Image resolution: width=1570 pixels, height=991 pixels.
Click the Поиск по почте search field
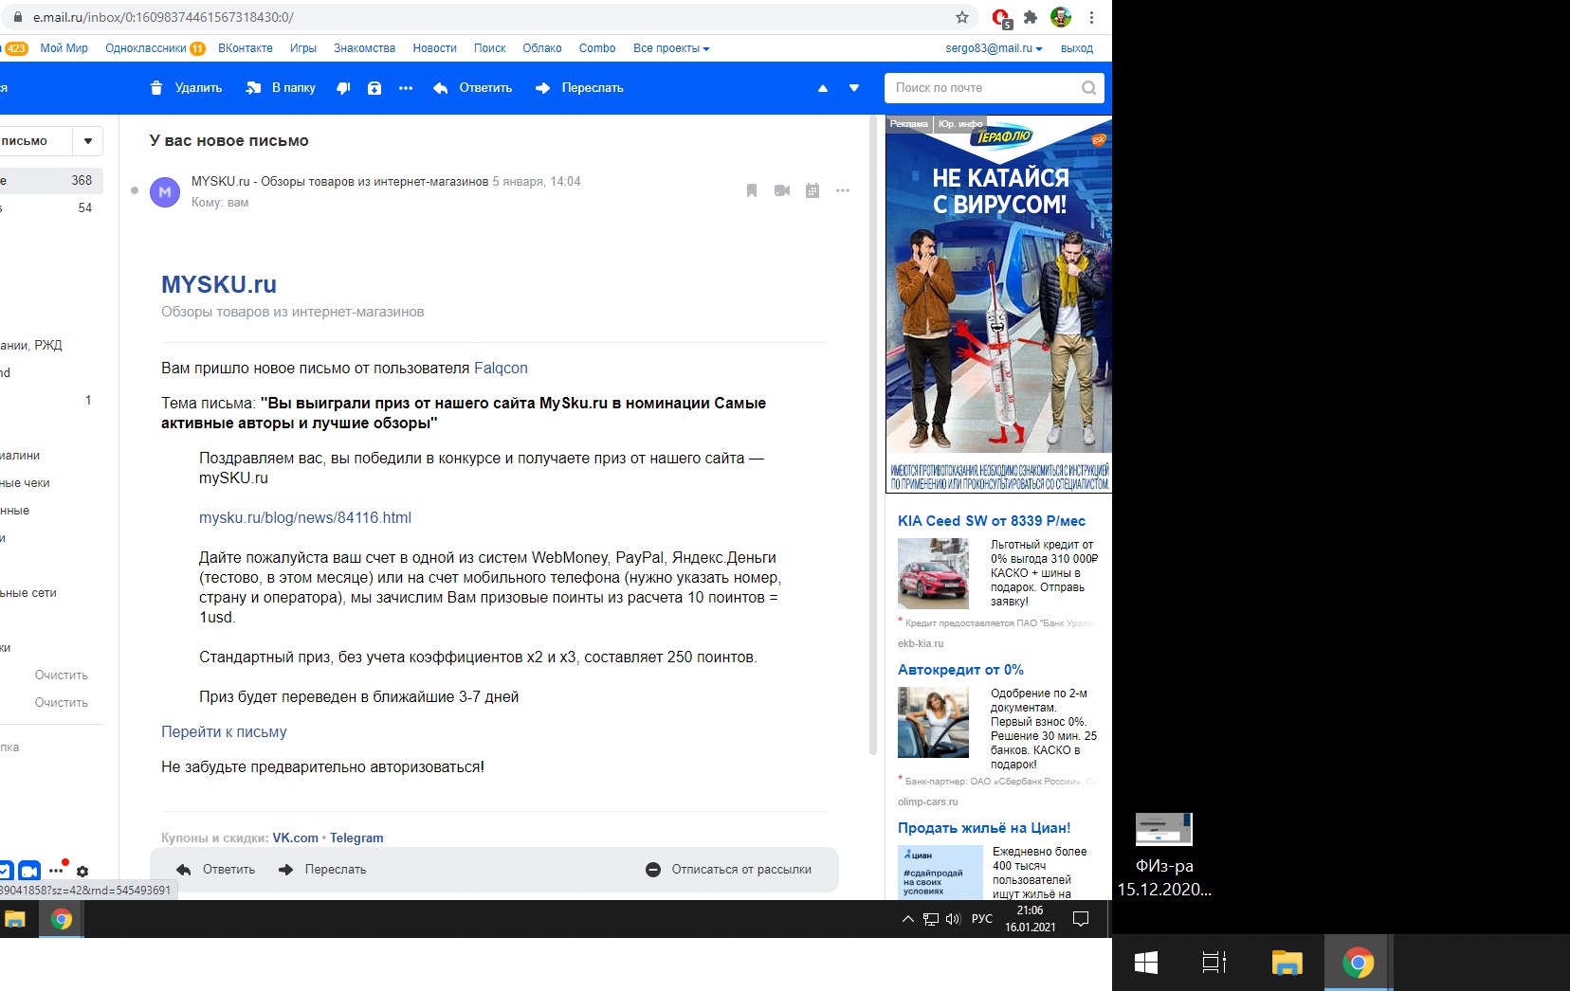click(984, 88)
